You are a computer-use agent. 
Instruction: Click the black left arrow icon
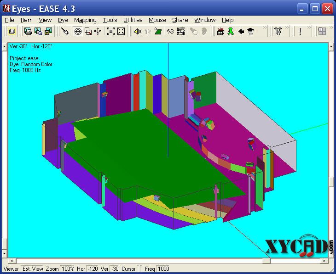pos(241,31)
